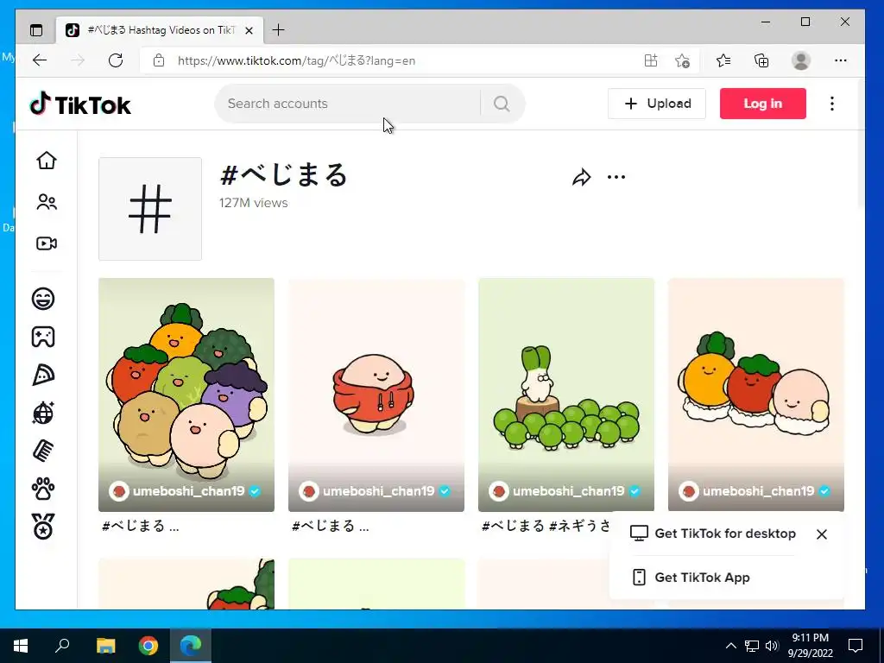The image size is (884, 663).
Task: Open File Explorer from taskbar
Action: pos(105,646)
